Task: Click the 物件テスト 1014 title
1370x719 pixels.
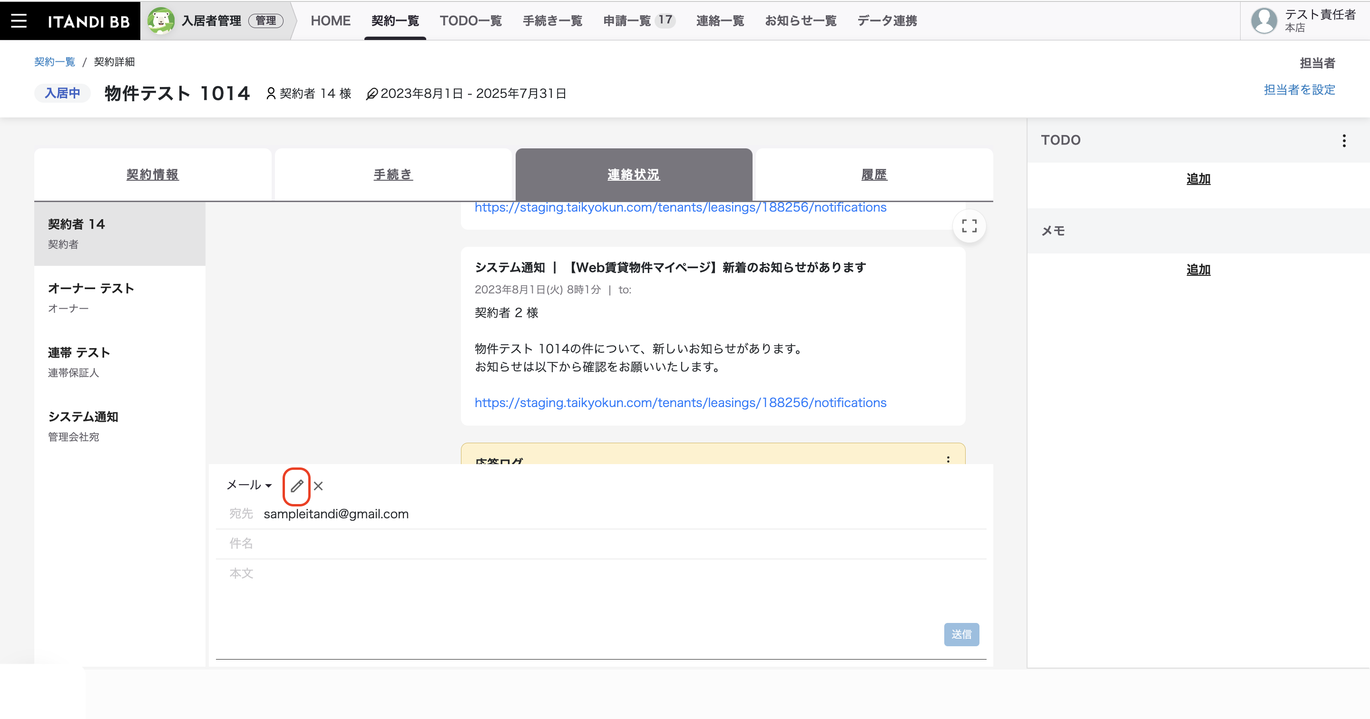Action: (177, 93)
